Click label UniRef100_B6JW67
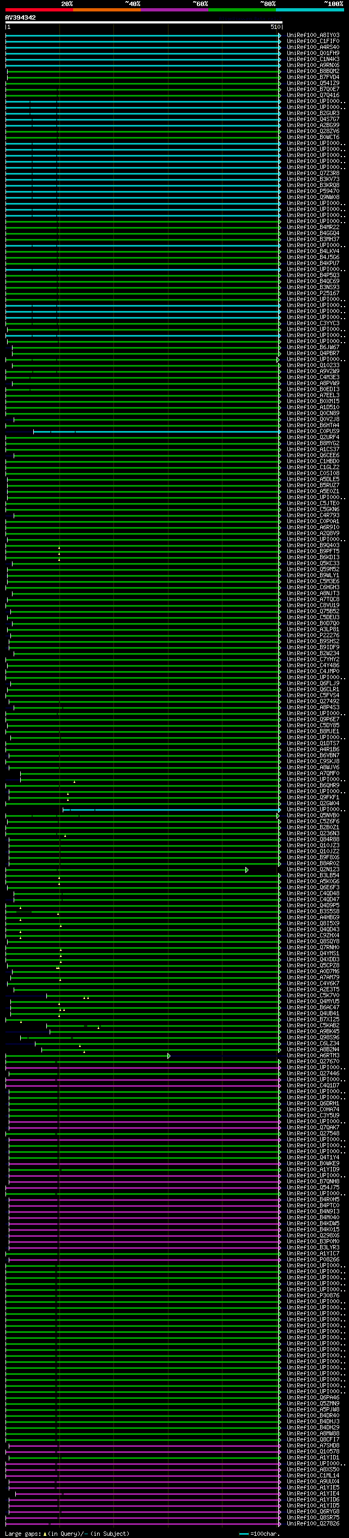The height and width of the screenshot is (1538, 349). point(313,348)
